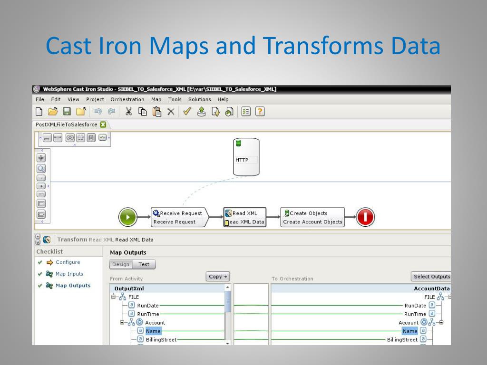Collapse the canvas toolbar with its bottom arrow
487x365 pixels.
(x=75, y=144)
